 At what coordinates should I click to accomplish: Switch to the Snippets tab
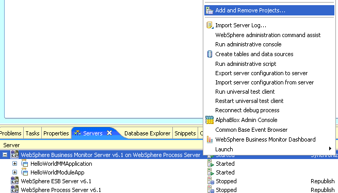click(x=185, y=133)
